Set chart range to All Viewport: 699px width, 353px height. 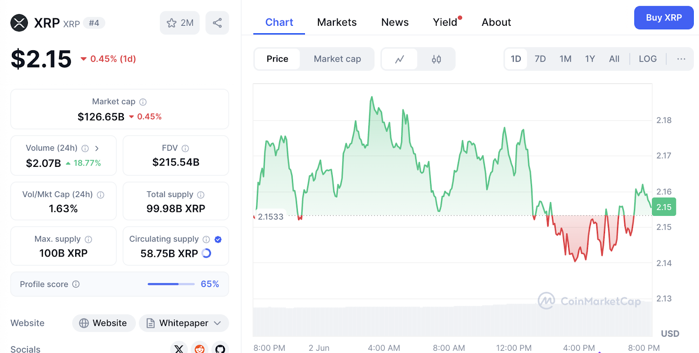click(614, 59)
